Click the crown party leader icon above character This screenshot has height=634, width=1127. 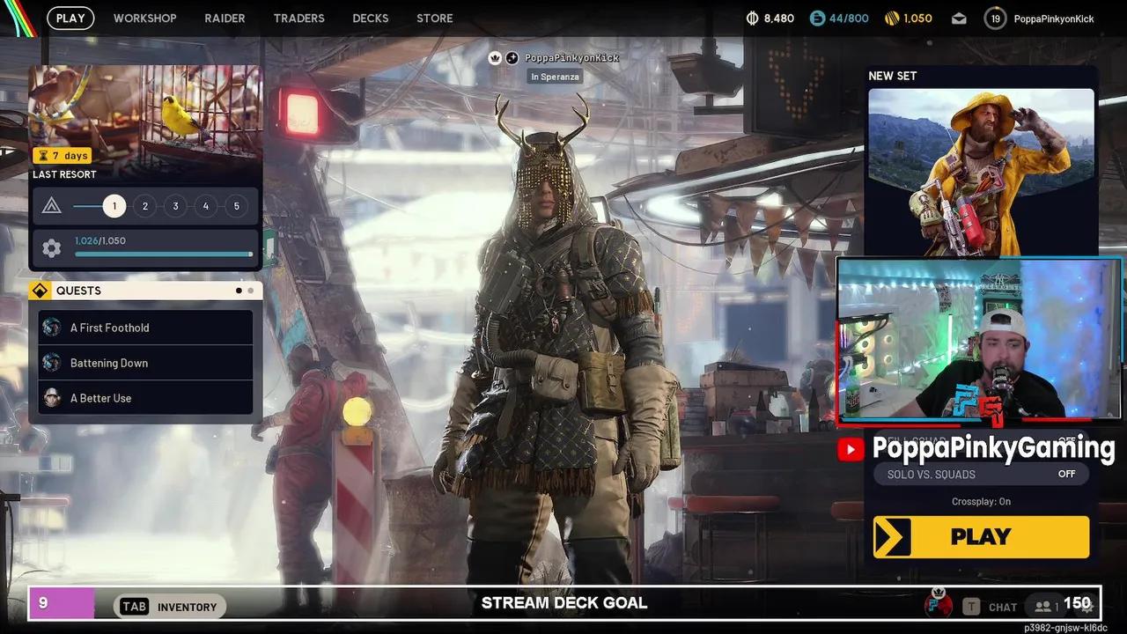[x=495, y=58]
